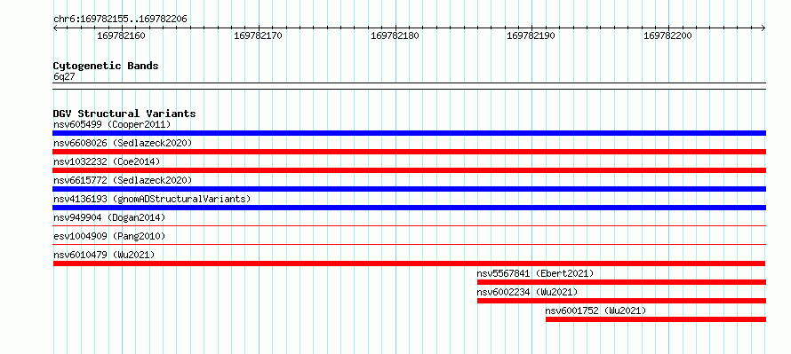
Task: Click the DGV Structural Variants track title
Action: pos(124,114)
